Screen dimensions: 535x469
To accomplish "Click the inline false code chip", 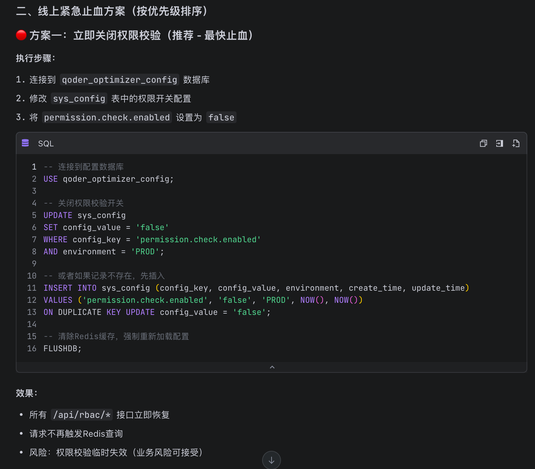I will (x=221, y=117).
